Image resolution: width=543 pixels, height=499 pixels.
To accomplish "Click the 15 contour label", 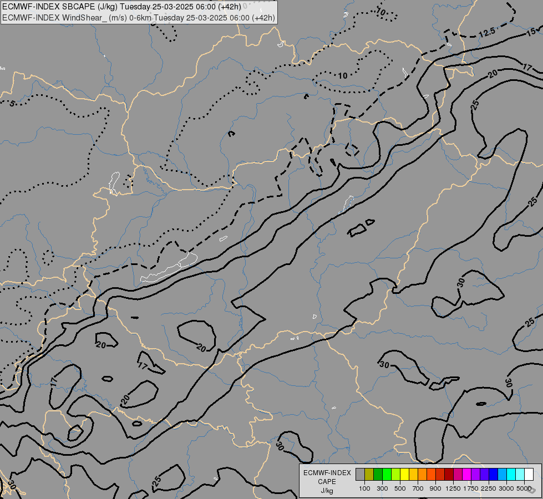I will 531,33.
